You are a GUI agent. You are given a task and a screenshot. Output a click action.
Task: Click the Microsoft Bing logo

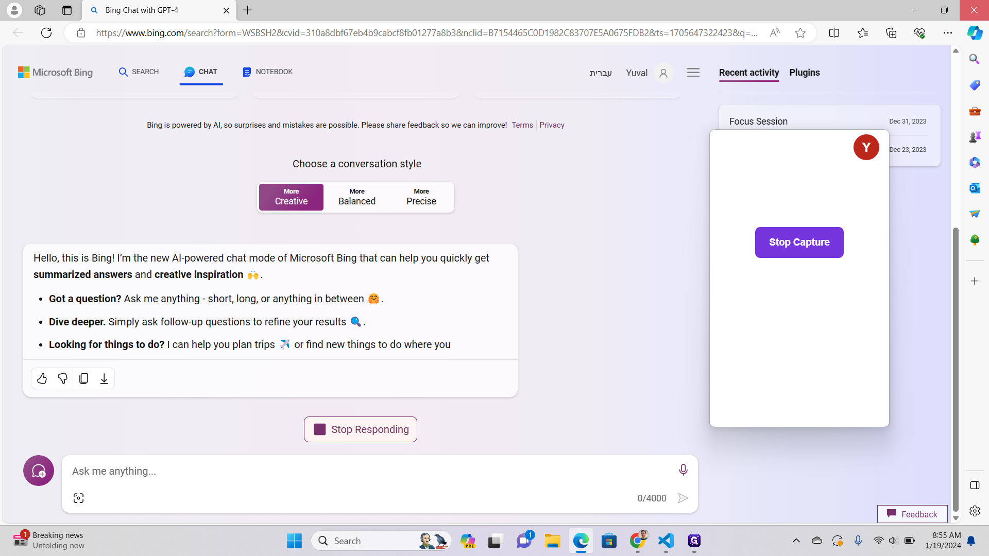tap(55, 73)
